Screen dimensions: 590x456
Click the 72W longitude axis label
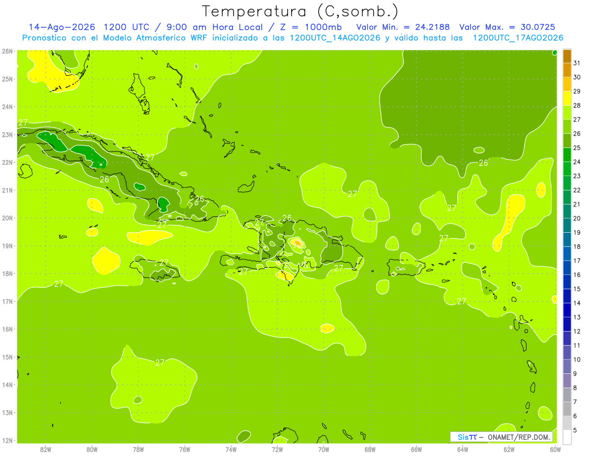pos(277,449)
